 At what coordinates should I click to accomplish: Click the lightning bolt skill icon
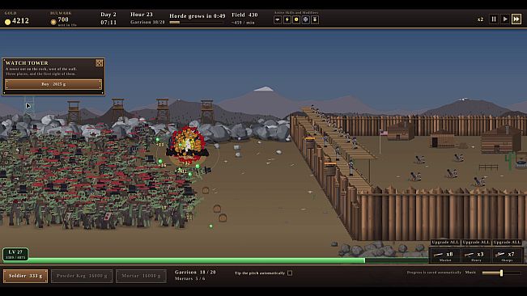pyautogui.click(x=287, y=19)
